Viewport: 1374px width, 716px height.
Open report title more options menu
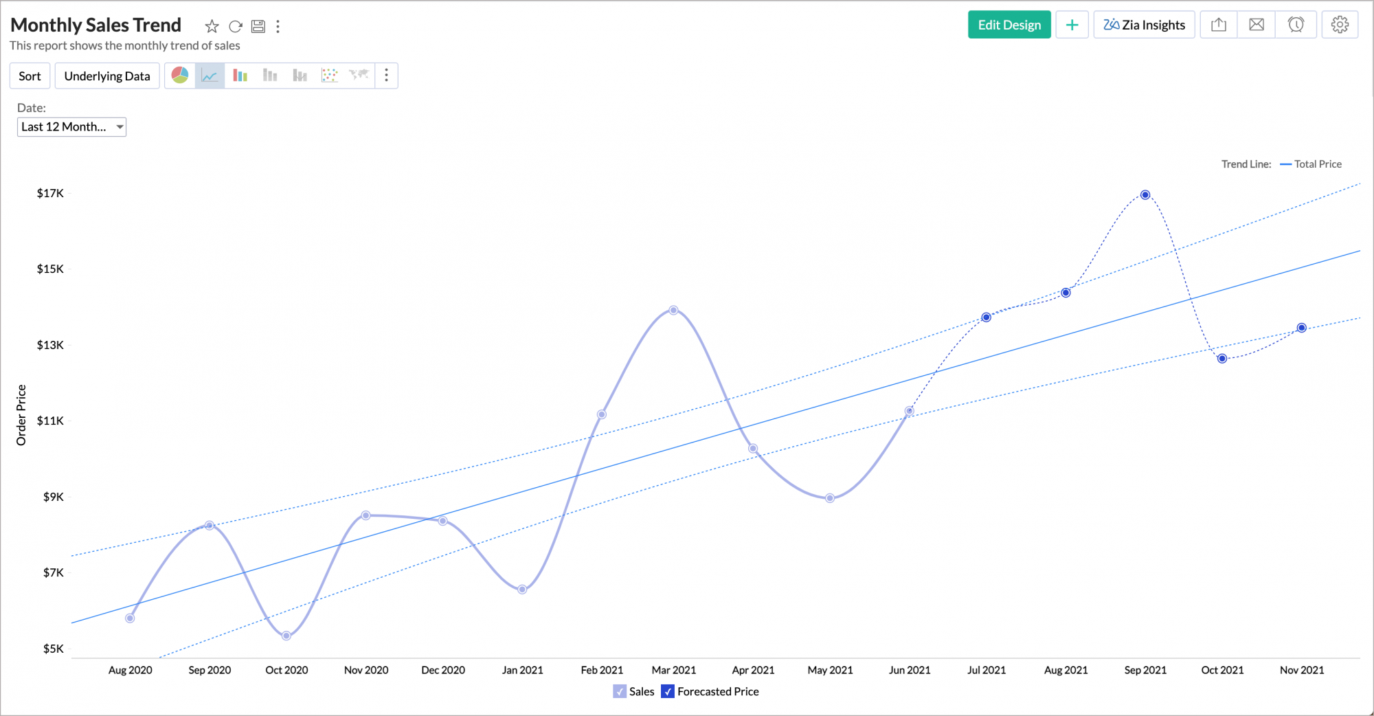coord(278,26)
